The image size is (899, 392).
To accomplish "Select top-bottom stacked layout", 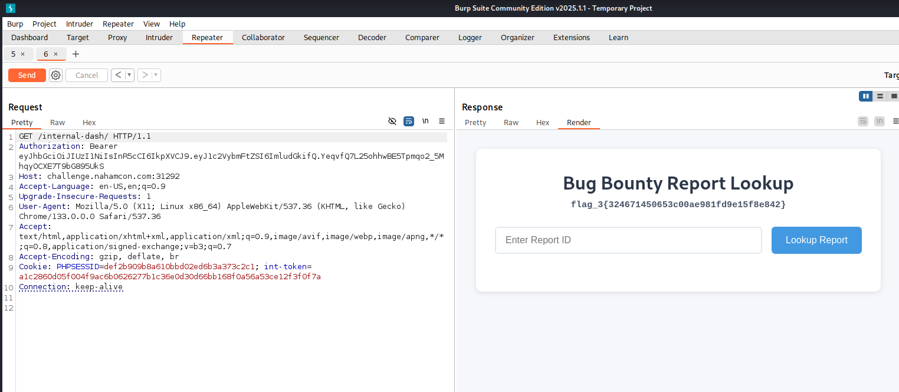I will [x=880, y=96].
